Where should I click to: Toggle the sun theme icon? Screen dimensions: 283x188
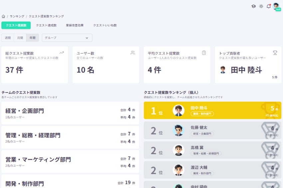click(261, 6)
